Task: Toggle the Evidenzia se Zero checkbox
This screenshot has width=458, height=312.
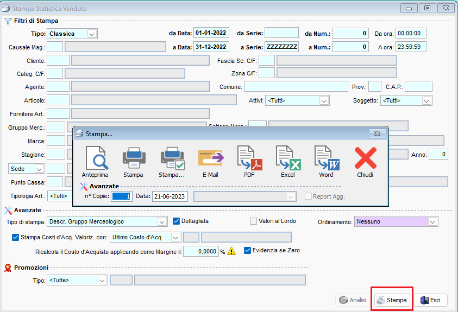Action: pyautogui.click(x=248, y=251)
